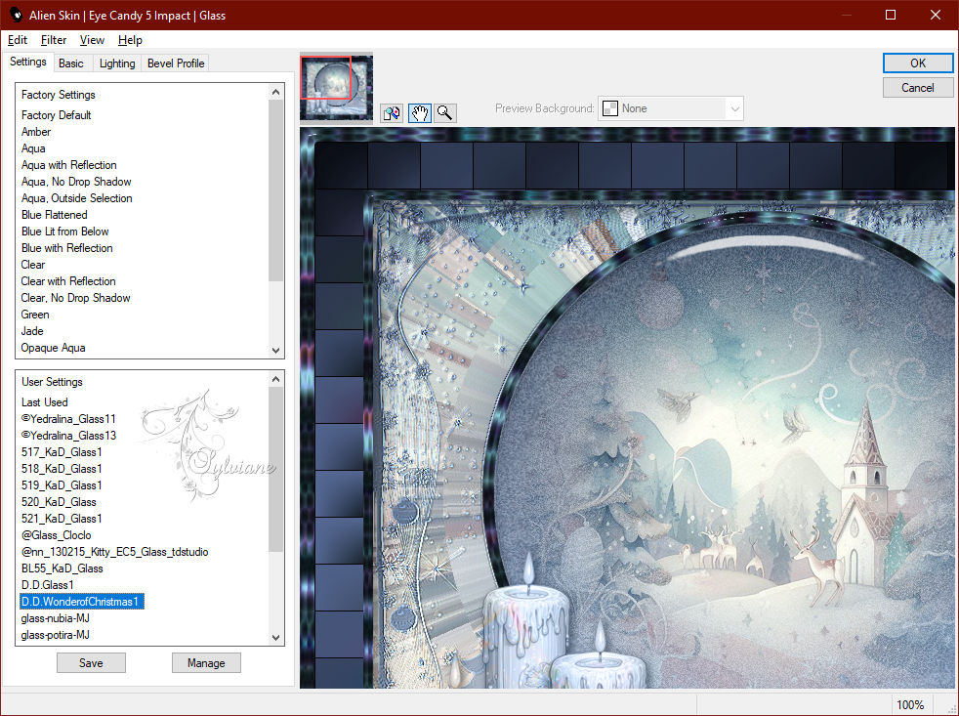
Task: Select 518_KaD_Glass1 user setting
Action: coord(62,468)
